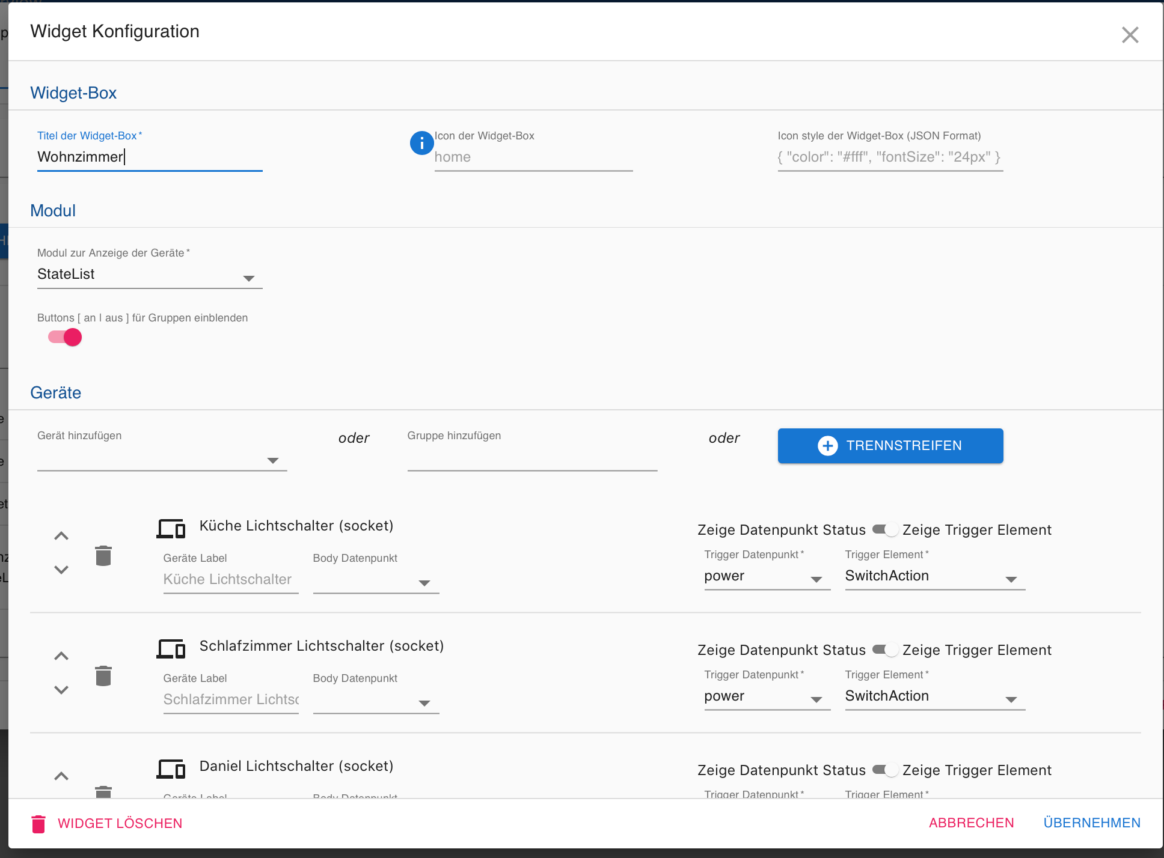This screenshot has width=1164, height=858.
Task: Move Schlafzimmer Lichtschalter down
Action: [x=61, y=690]
